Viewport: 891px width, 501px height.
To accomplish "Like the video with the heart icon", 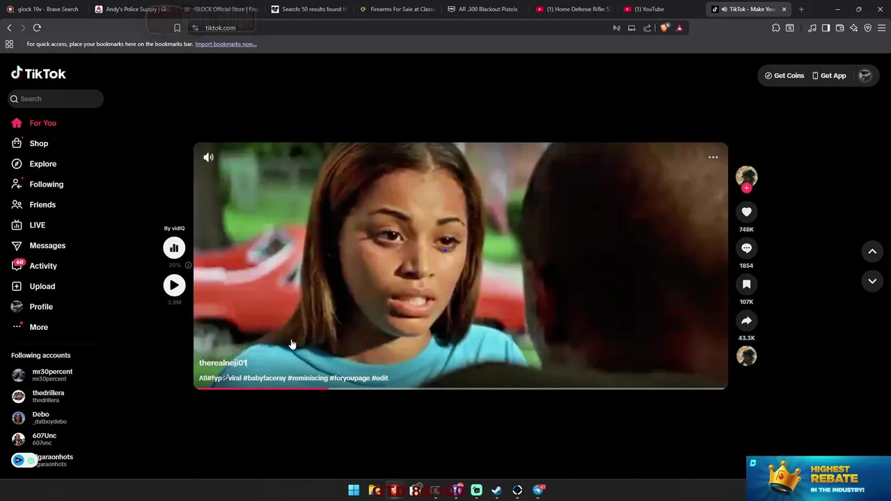I will click(x=746, y=212).
